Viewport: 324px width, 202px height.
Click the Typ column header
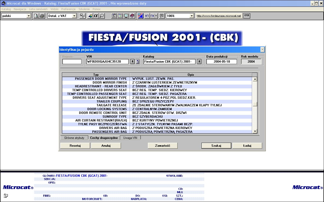point(96,75)
